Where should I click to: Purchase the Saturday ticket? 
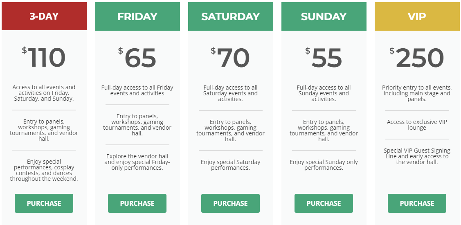coord(231,203)
